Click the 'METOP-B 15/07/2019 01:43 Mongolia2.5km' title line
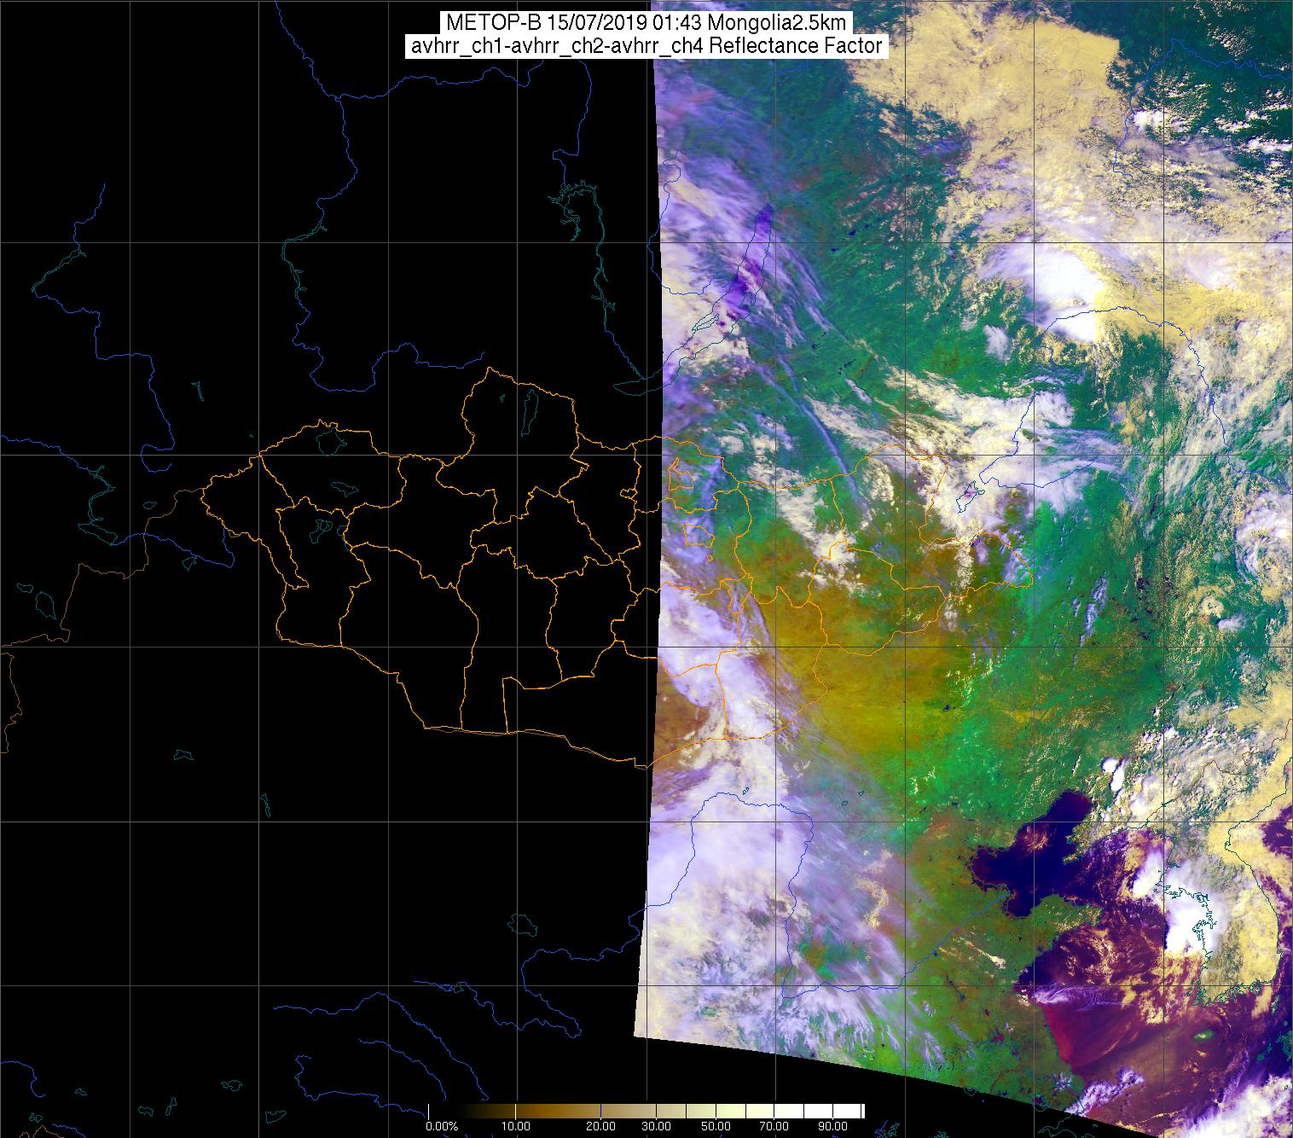The height and width of the screenshot is (1138, 1293). [646, 23]
